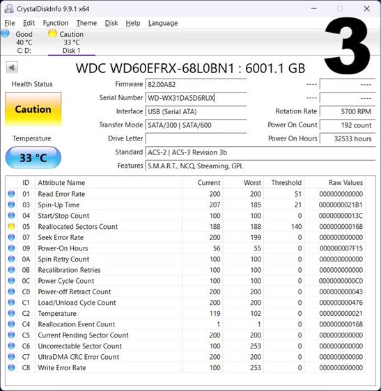Click the Uncorrectable Sector Count attribute name
This screenshot has height=391, width=381.
79,346
